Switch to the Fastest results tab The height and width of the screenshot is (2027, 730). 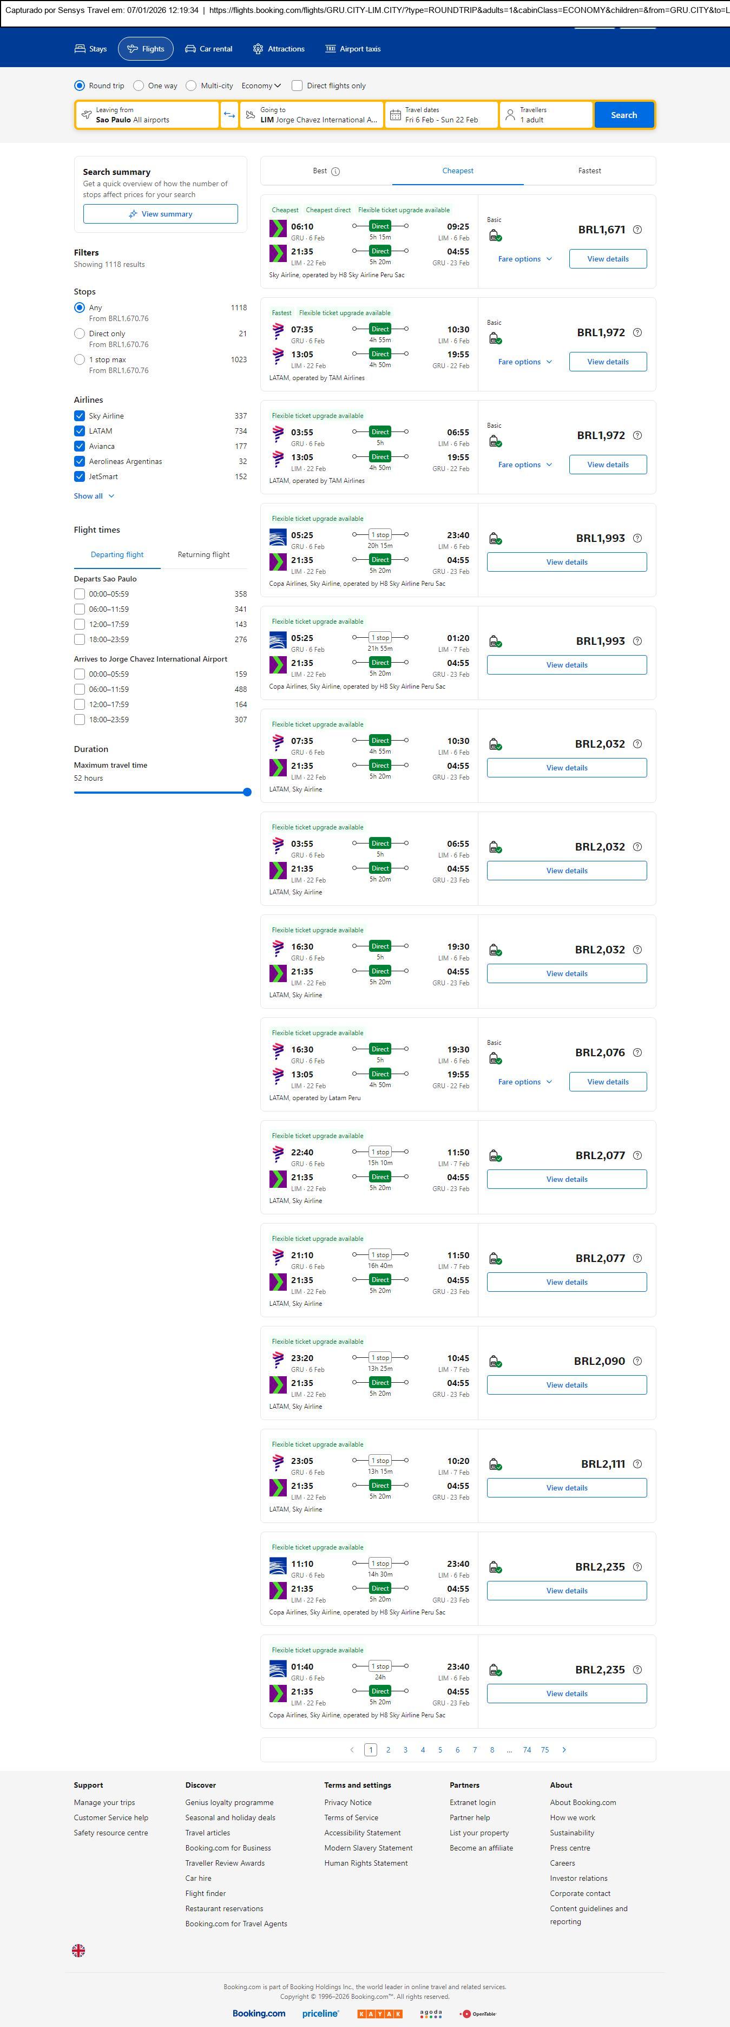point(589,171)
